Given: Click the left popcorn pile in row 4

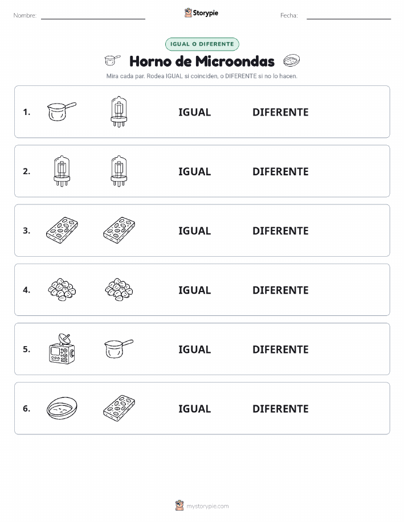Looking at the screenshot, I should click(x=62, y=290).
